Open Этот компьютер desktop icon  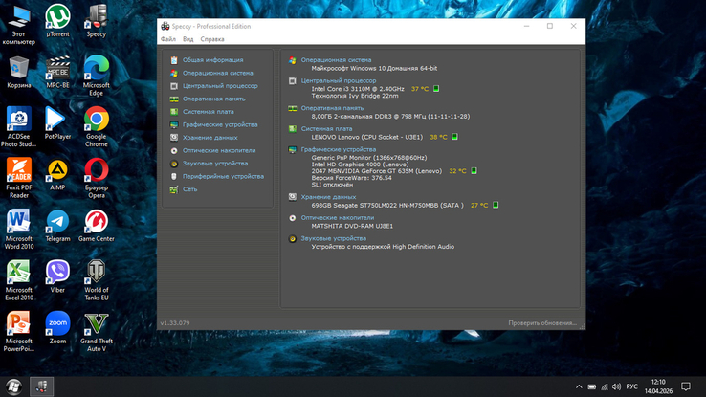click(19, 25)
